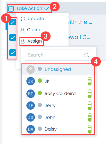Click the JE avatar icon

point(30,106)
